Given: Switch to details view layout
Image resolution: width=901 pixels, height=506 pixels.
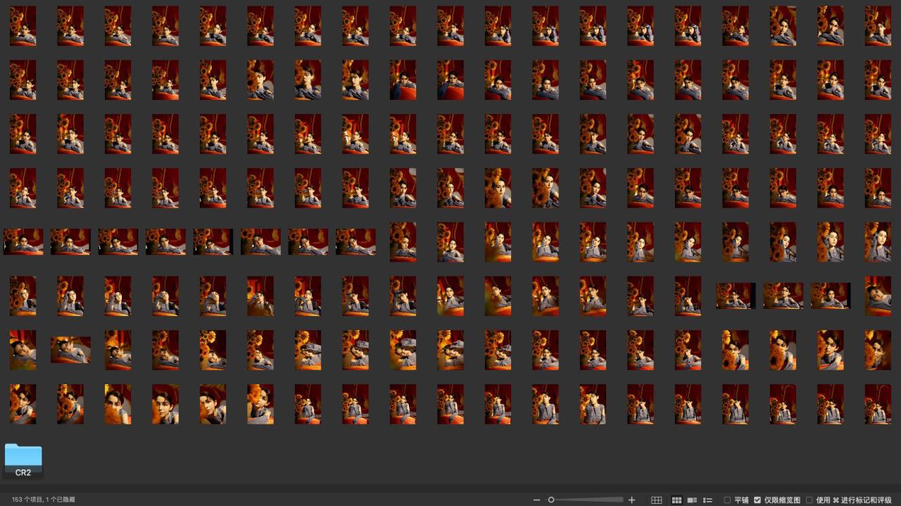Looking at the screenshot, I should point(692,500).
